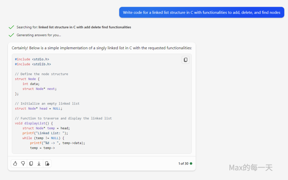This screenshot has width=288, height=180.
Task: Copy the full response using the toolbar copy icon
Action: (31, 163)
